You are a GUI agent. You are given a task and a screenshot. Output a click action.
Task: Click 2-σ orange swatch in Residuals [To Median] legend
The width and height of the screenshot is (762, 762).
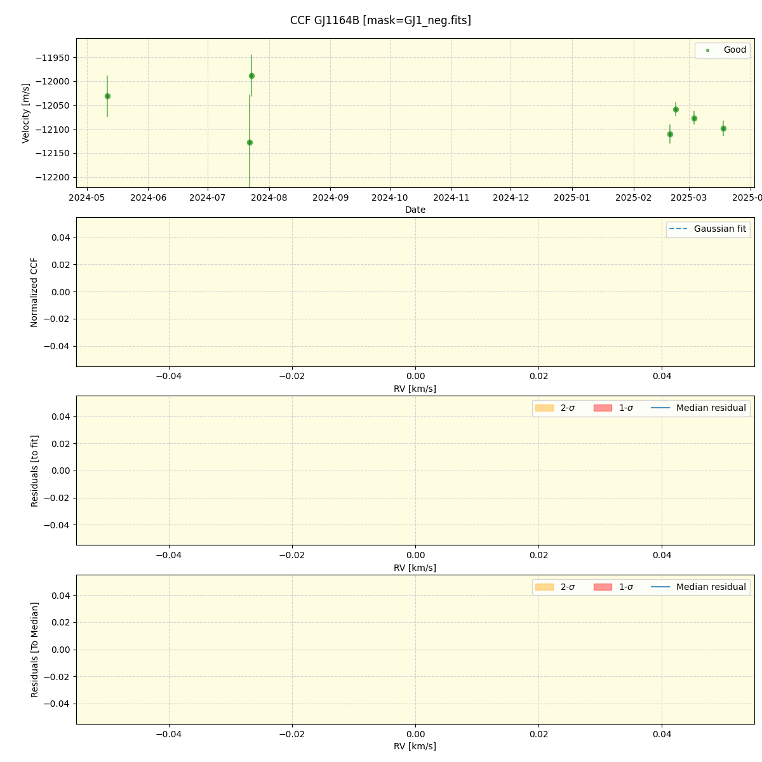pyautogui.click(x=544, y=587)
